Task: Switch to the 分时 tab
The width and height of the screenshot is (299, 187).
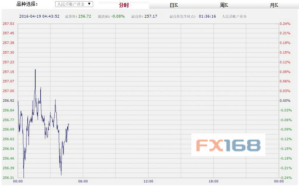Action: (124, 5)
